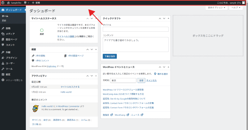Image resolution: width=248 pixels, height=130 pixels.
Task: Open Lightning theme link
Action: [x=52, y=67]
